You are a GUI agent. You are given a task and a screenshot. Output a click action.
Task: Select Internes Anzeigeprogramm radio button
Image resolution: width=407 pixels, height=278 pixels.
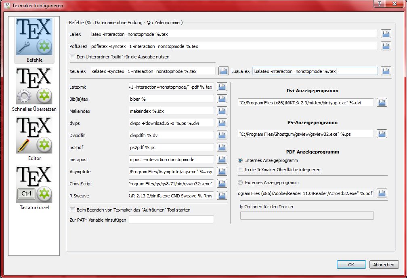[240, 160]
